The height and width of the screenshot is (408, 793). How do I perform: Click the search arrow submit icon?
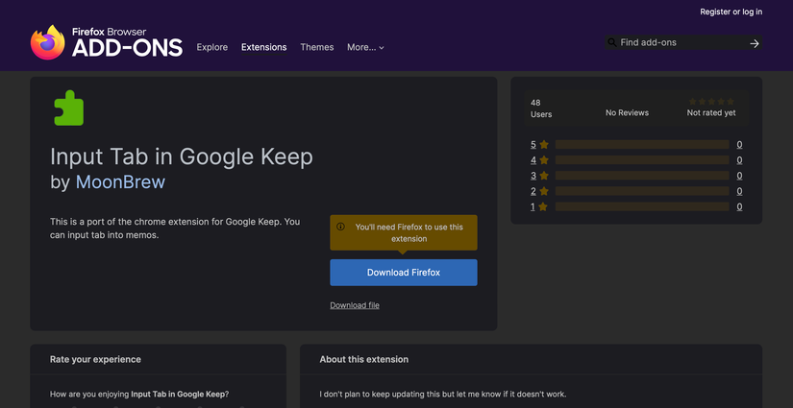click(x=754, y=43)
